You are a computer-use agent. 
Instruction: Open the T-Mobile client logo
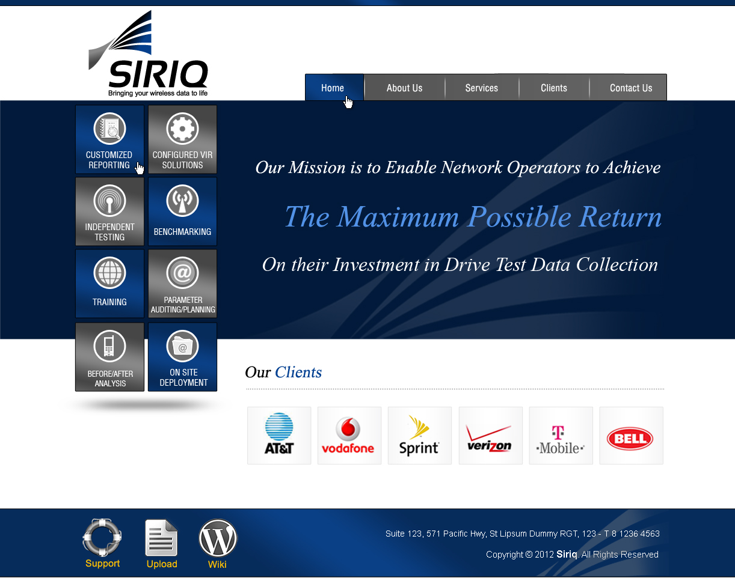pyautogui.click(x=561, y=436)
